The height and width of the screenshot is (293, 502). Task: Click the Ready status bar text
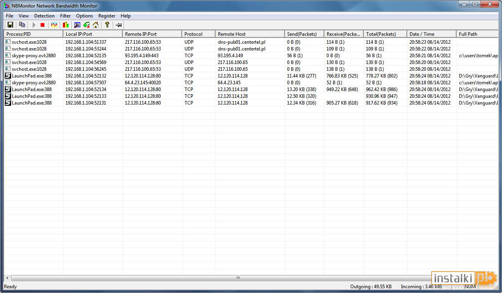10,287
